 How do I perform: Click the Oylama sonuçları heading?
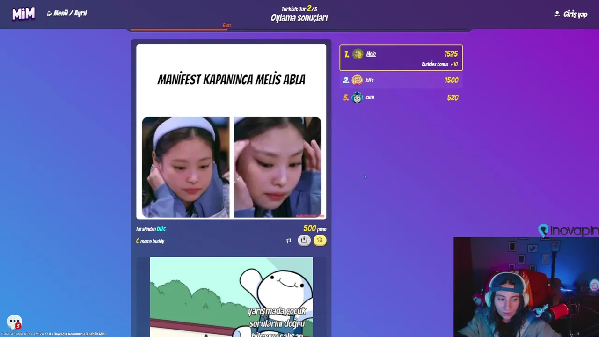point(299,18)
